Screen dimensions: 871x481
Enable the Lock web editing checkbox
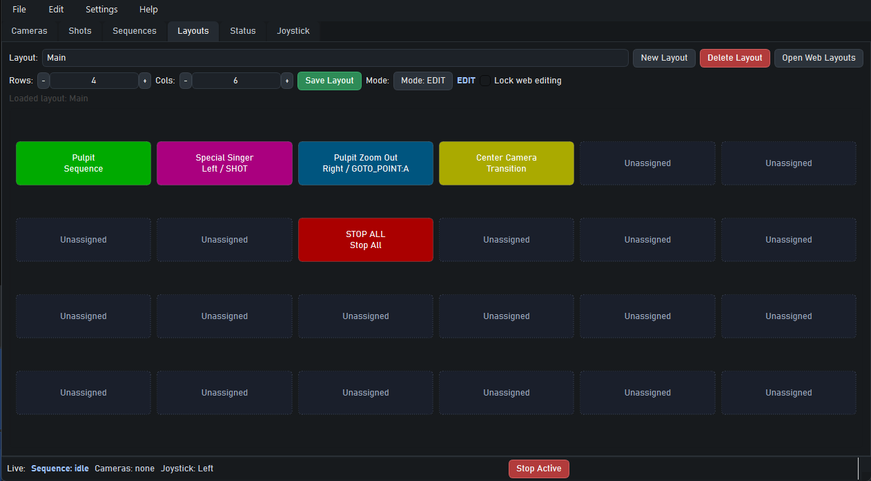point(485,81)
